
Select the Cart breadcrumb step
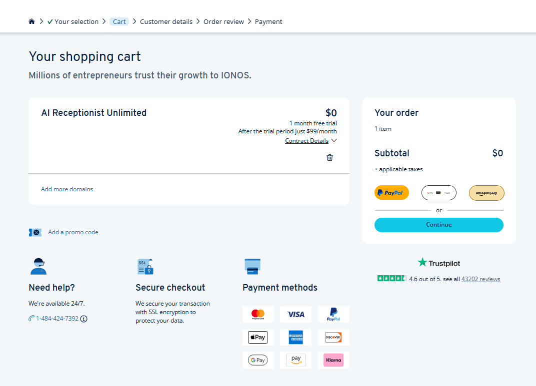tap(119, 21)
